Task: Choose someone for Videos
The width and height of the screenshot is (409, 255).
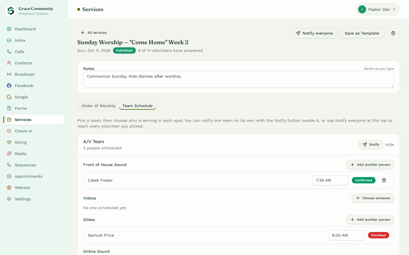Action: pos(373,198)
